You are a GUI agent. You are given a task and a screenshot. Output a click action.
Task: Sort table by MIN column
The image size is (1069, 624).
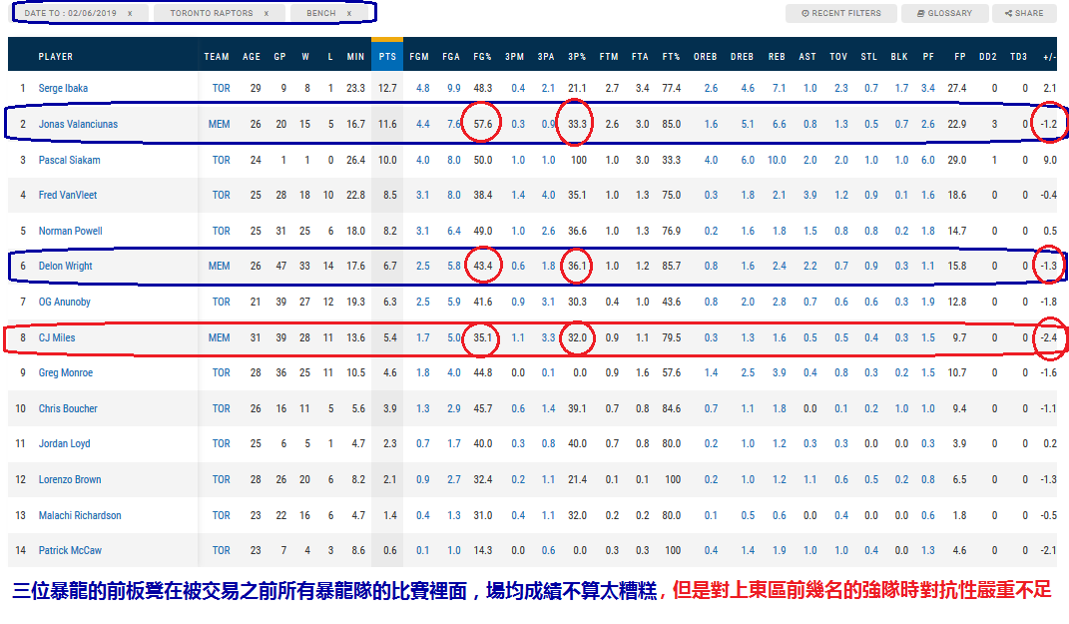click(355, 57)
